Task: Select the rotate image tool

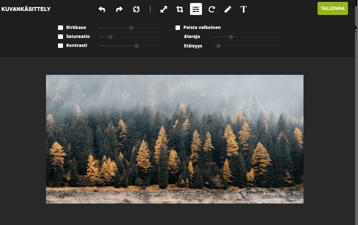Action: click(x=211, y=9)
